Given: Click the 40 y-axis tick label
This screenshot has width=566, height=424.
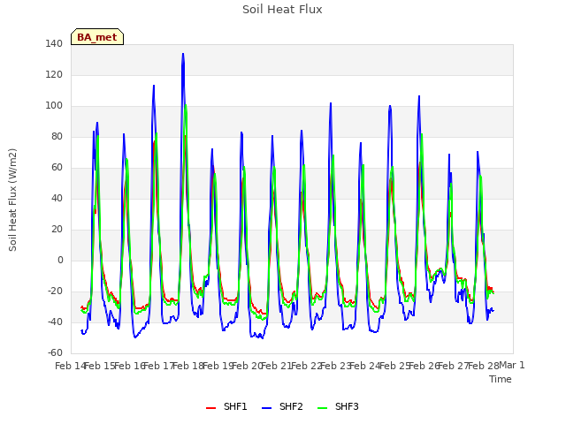Looking at the screenshot, I should pos(57,198).
